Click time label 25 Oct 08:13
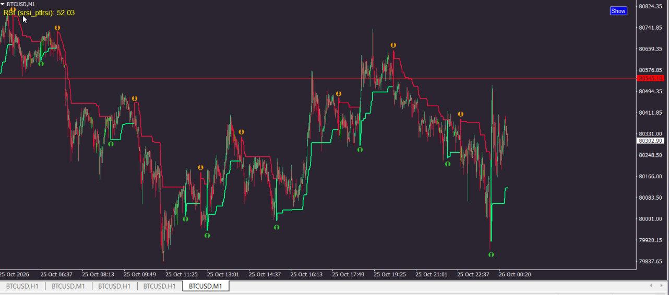 pyautogui.click(x=98, y=274)
